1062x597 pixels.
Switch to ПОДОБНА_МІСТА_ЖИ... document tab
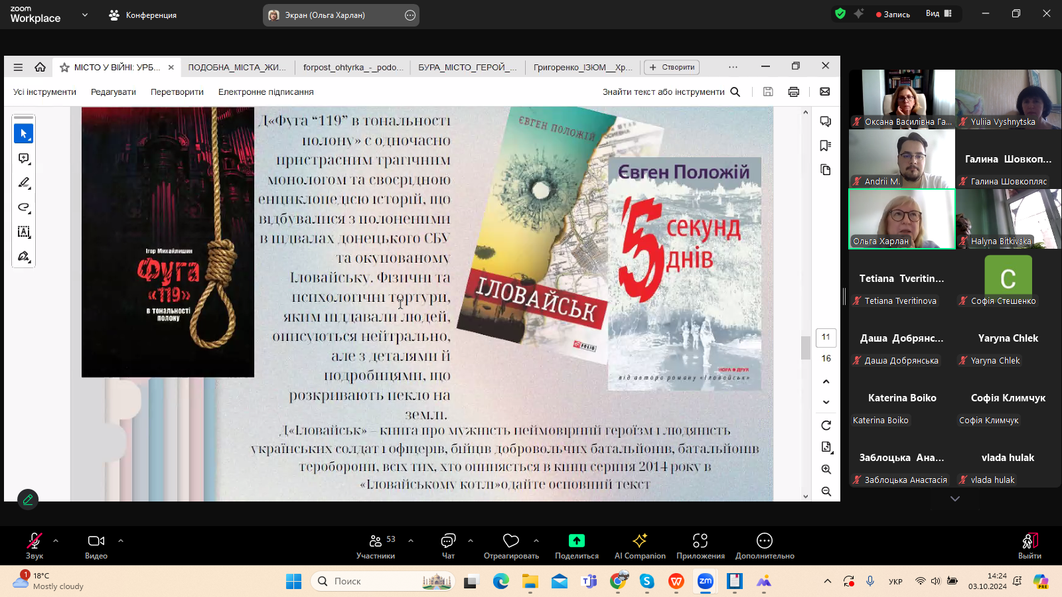[237, 67]
